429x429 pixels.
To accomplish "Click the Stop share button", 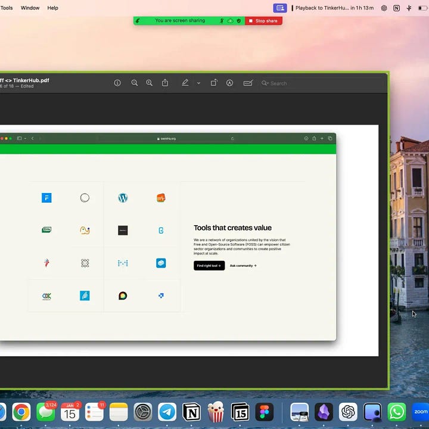I will pyautogui.click(x=263, y=21).
